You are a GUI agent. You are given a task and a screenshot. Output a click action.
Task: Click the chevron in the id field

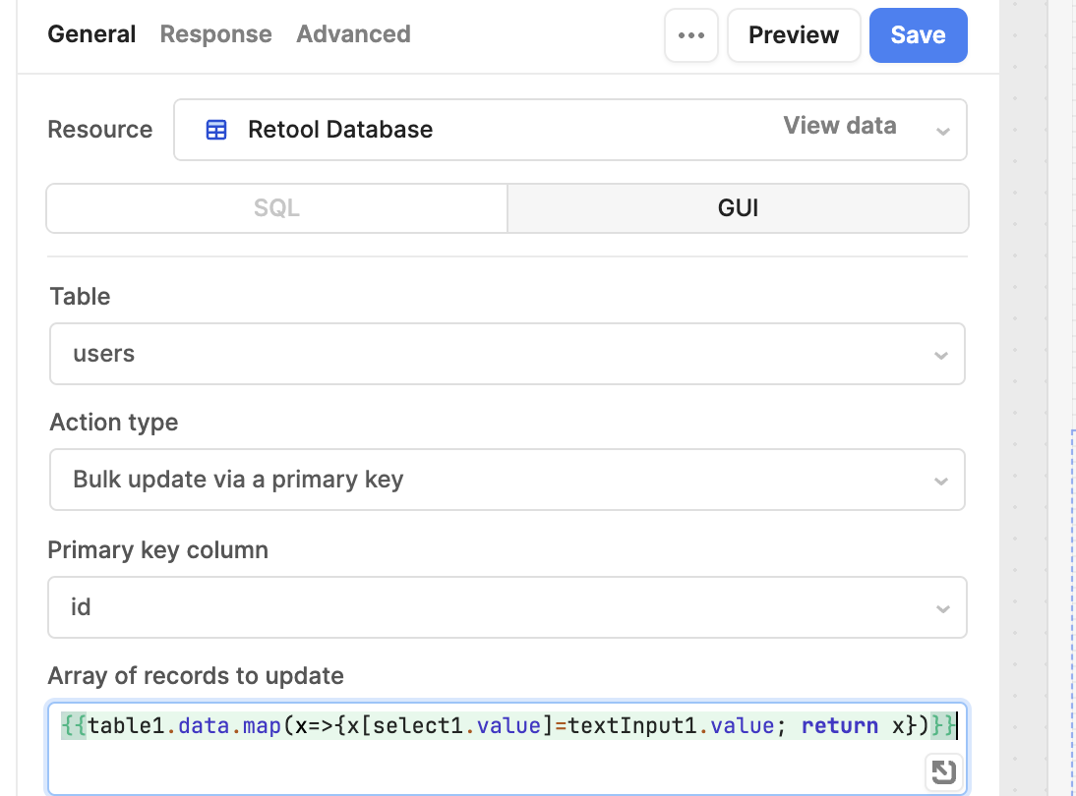tap(942, 608)
